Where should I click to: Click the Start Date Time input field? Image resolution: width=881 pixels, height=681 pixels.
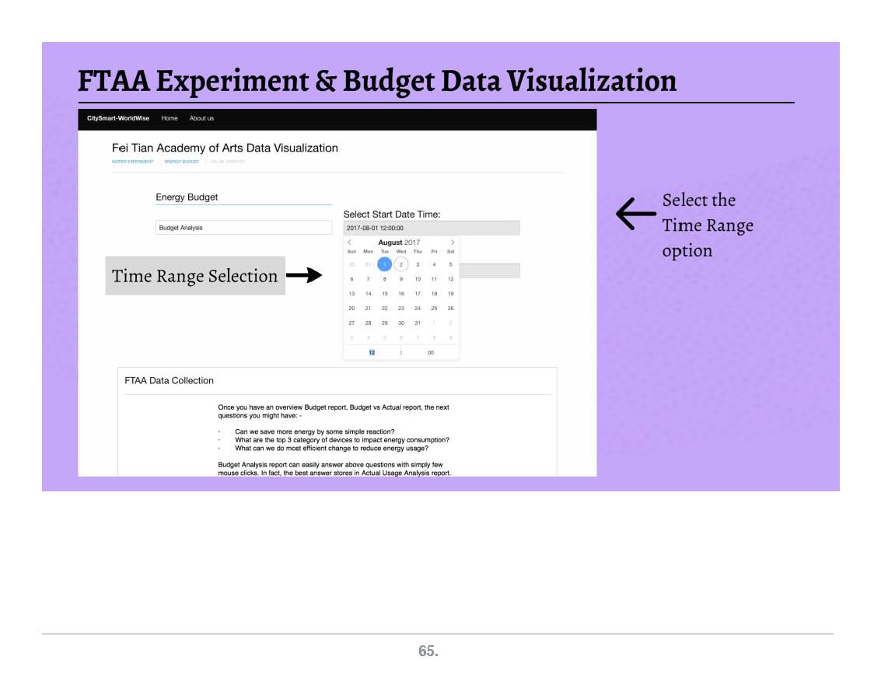coord(431,228)
